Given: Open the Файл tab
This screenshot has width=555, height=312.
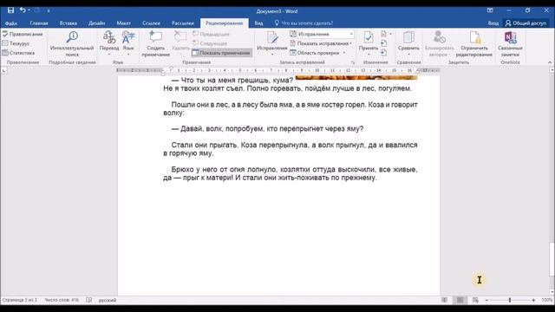Looking at the screenshot, I should pos(11,23).
